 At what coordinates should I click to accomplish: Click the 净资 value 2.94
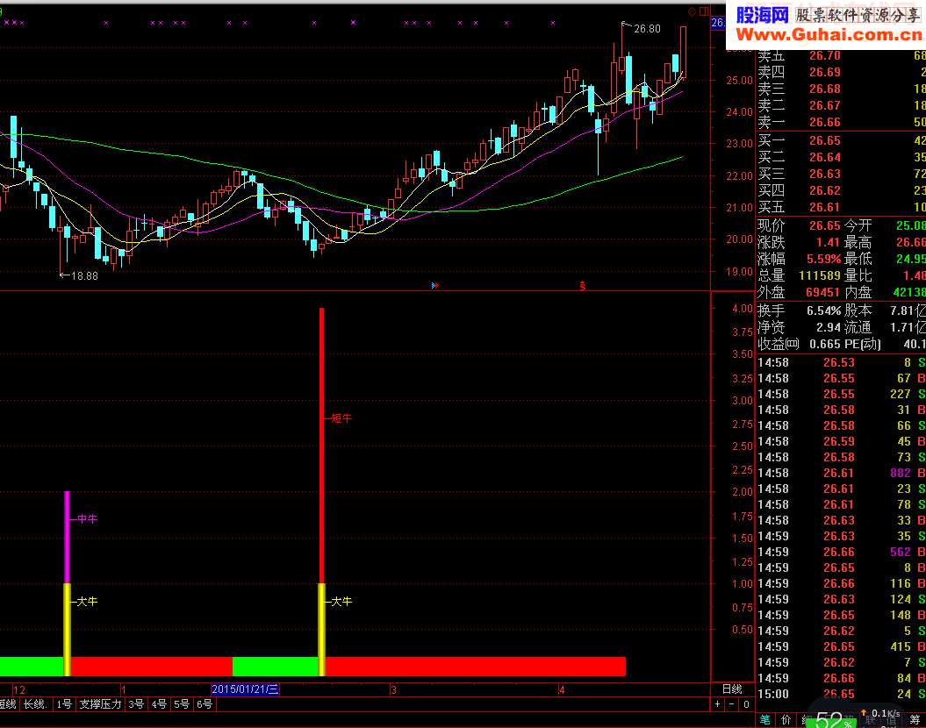point(828,327)
